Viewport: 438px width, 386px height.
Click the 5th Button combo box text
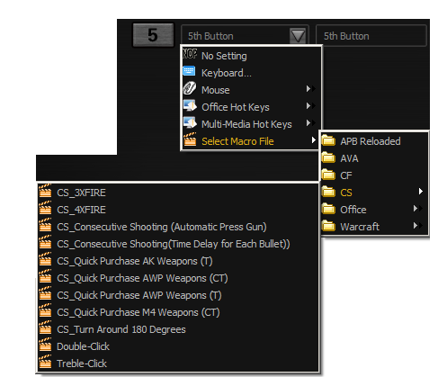tap(210, 36)
